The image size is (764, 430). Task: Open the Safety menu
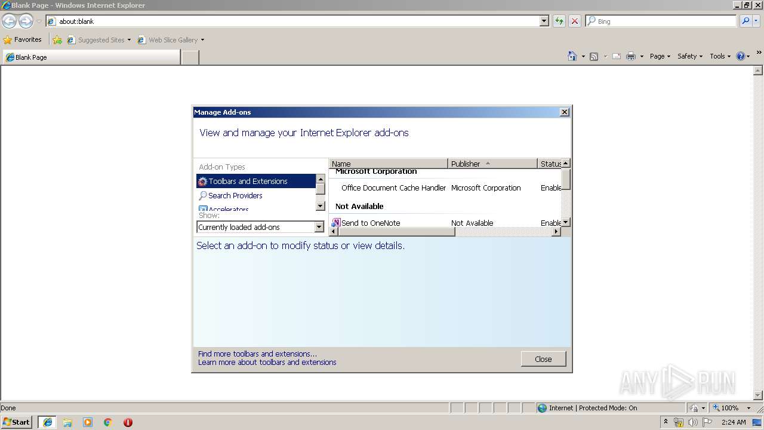(x=690, y=56)
